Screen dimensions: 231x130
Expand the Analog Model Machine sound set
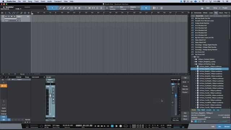coord(192,23)
